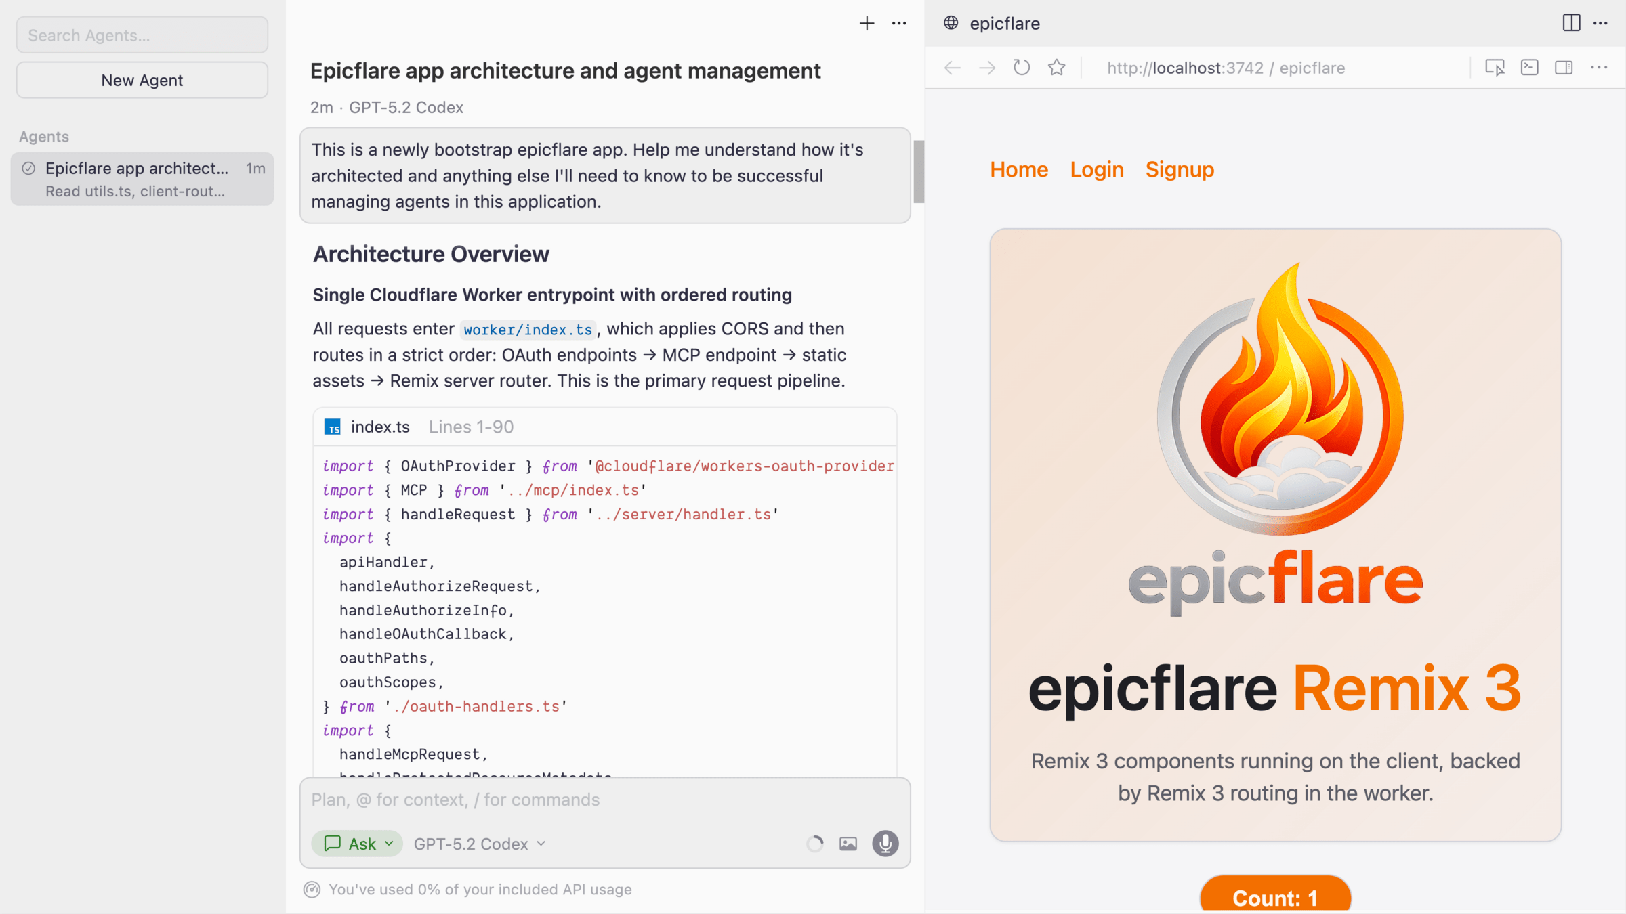
Task: Open the Login navigation link
Action: 1096,169
